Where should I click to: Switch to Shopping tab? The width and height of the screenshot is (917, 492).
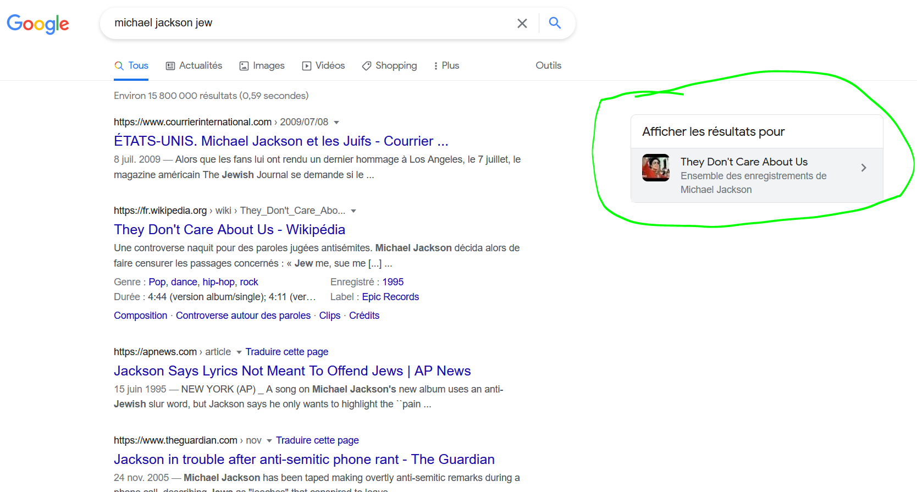[390, 65]
